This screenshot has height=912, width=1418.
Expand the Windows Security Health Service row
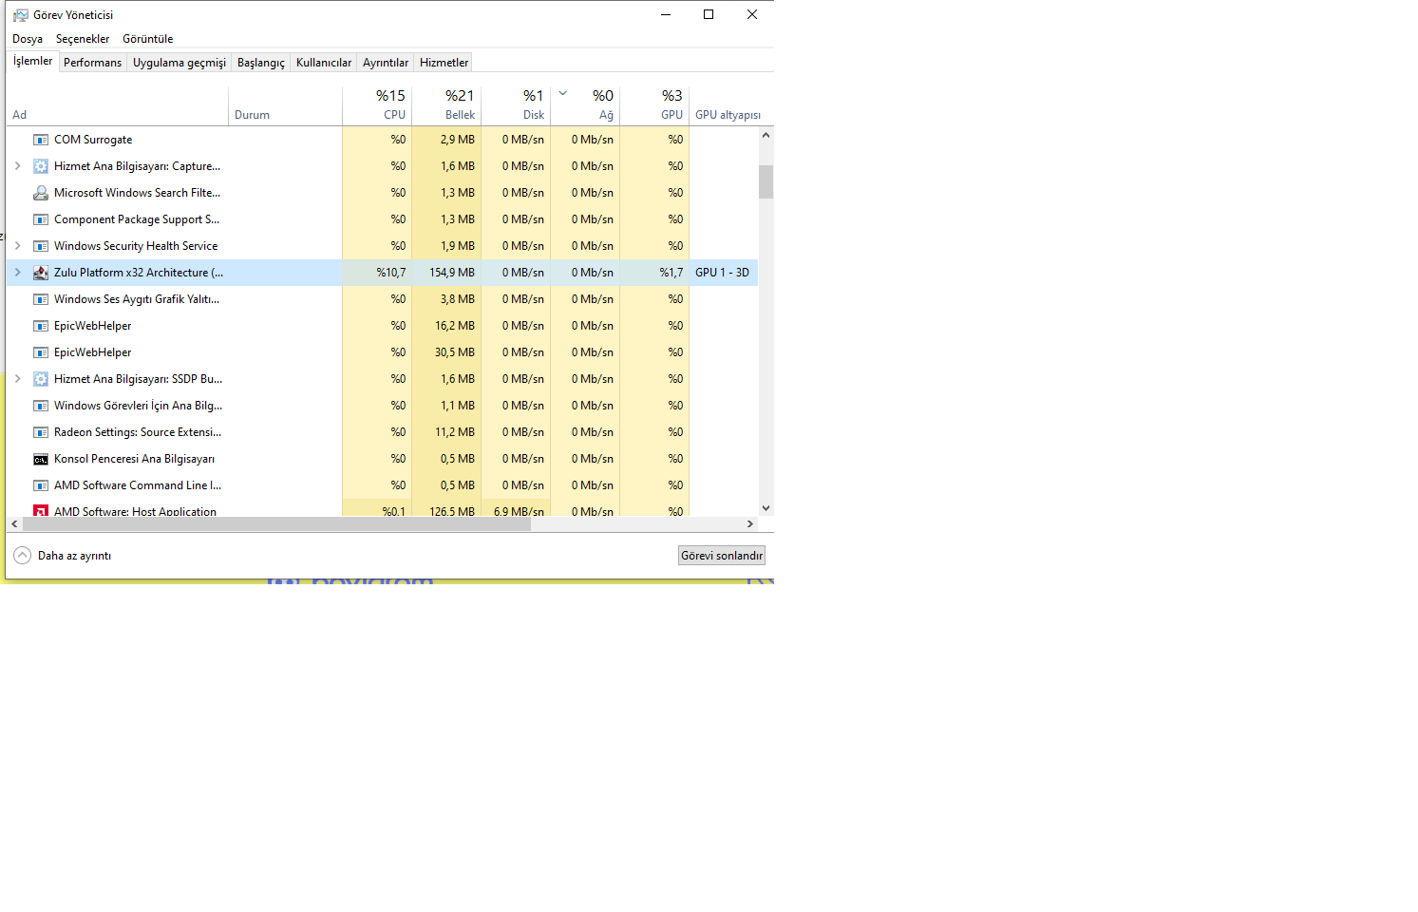pyautogui.click(x=17, y=246)
